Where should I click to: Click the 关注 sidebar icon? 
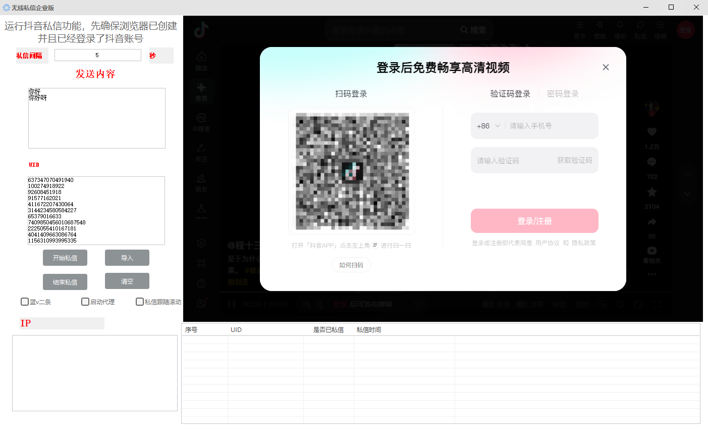click(x=201, y=152)
